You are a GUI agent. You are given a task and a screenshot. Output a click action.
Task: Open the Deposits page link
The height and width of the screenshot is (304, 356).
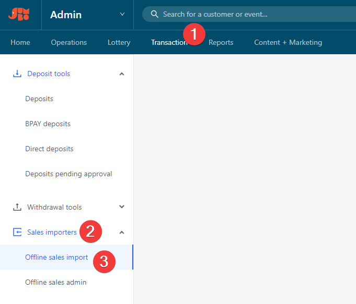[39, 99]
